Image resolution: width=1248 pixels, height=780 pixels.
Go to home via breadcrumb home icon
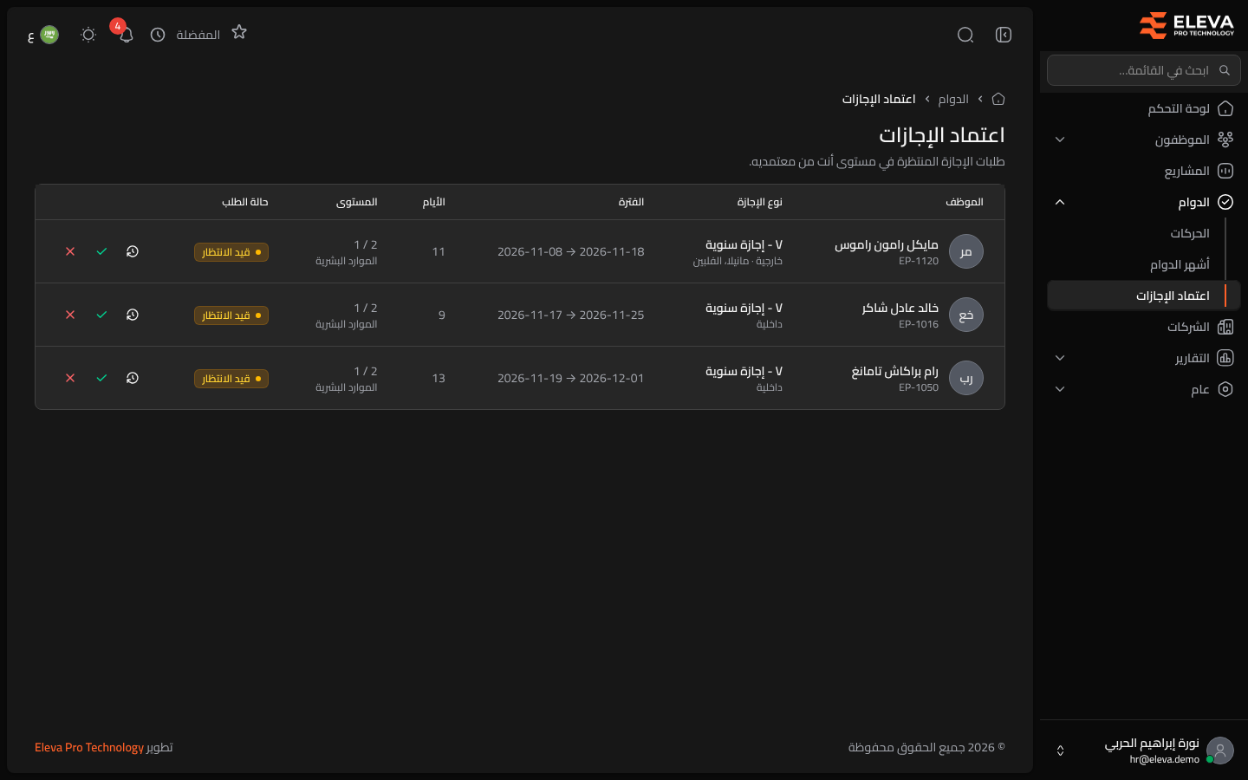998,99
